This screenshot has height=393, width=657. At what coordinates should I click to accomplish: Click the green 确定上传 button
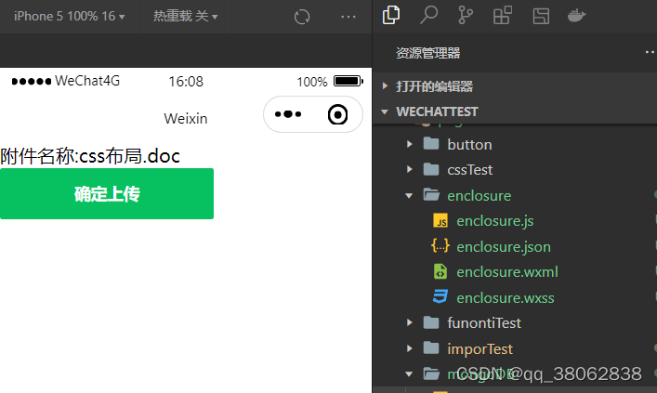point(107,193)
